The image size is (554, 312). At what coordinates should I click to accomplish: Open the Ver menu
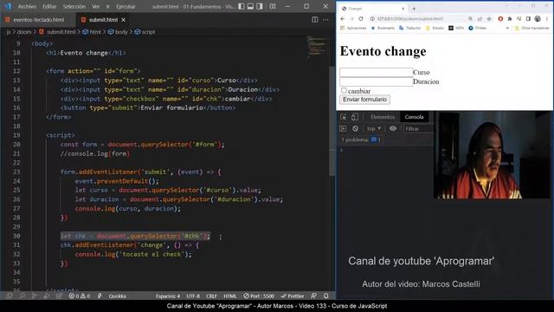pos(96,6)
